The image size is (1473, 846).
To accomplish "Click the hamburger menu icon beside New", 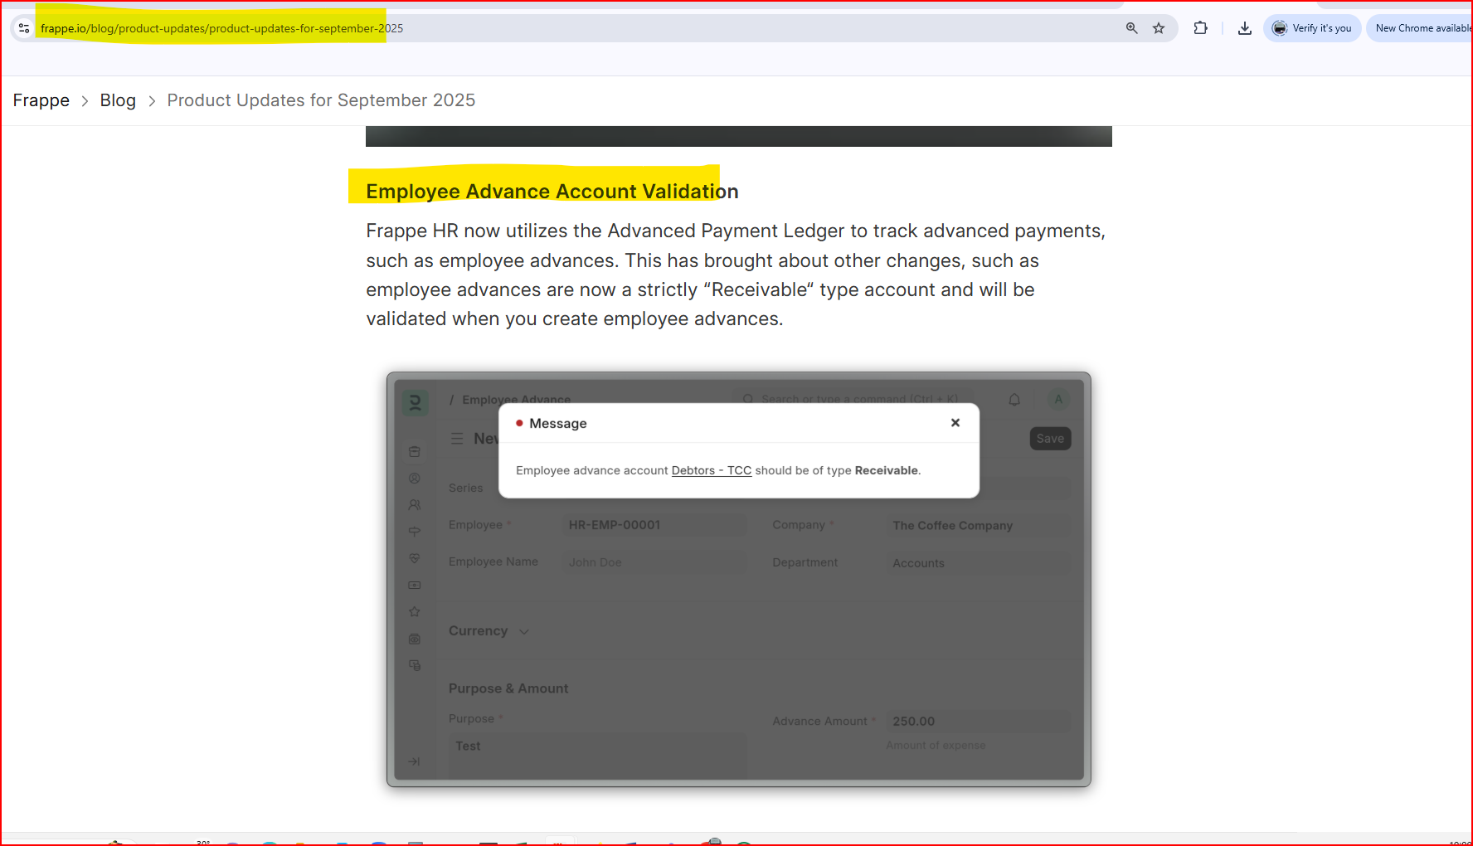I will tap(457, 439).
